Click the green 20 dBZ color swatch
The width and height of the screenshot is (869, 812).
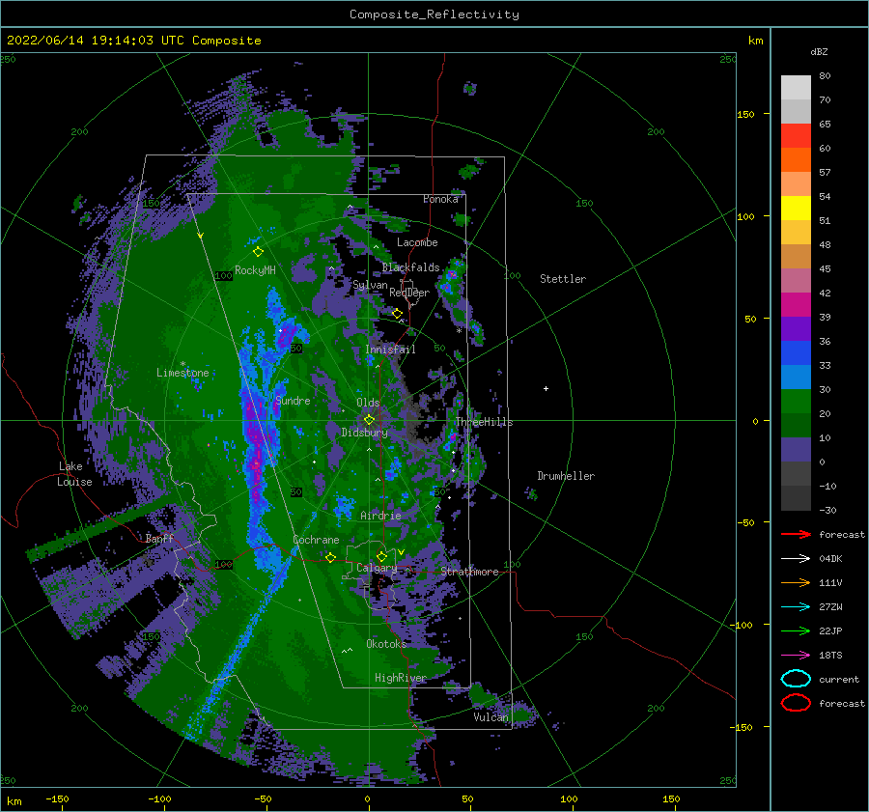pyautogui.click(x=796, y=425)
